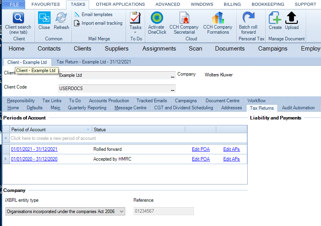Expand the Tasks To Do dropdown
Screen dimensions: 321x226
coord(135,32)
